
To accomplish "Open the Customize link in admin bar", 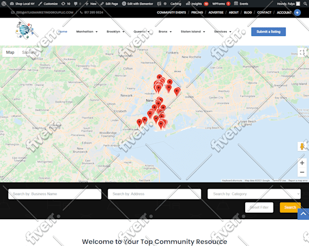I will (48, 4).
